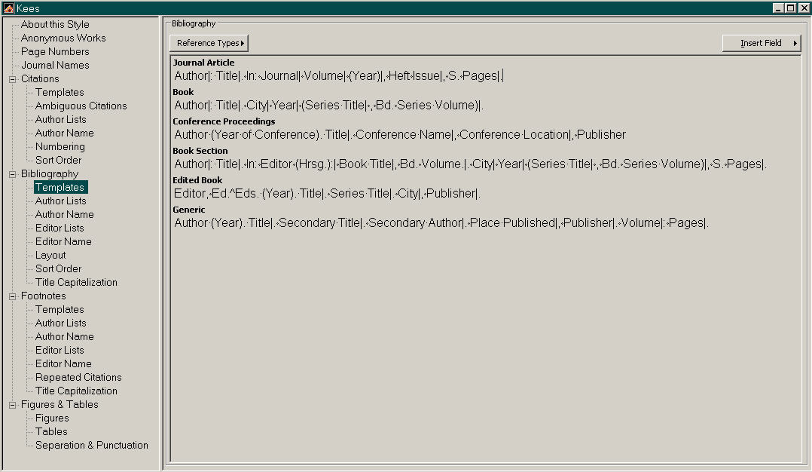Screen dimensions: 812x472
Task: Open the Insert Field menu
Action: (x=761, y=43)
